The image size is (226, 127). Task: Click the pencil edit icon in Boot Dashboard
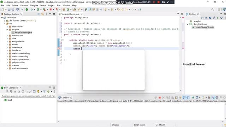click(30, 92)
